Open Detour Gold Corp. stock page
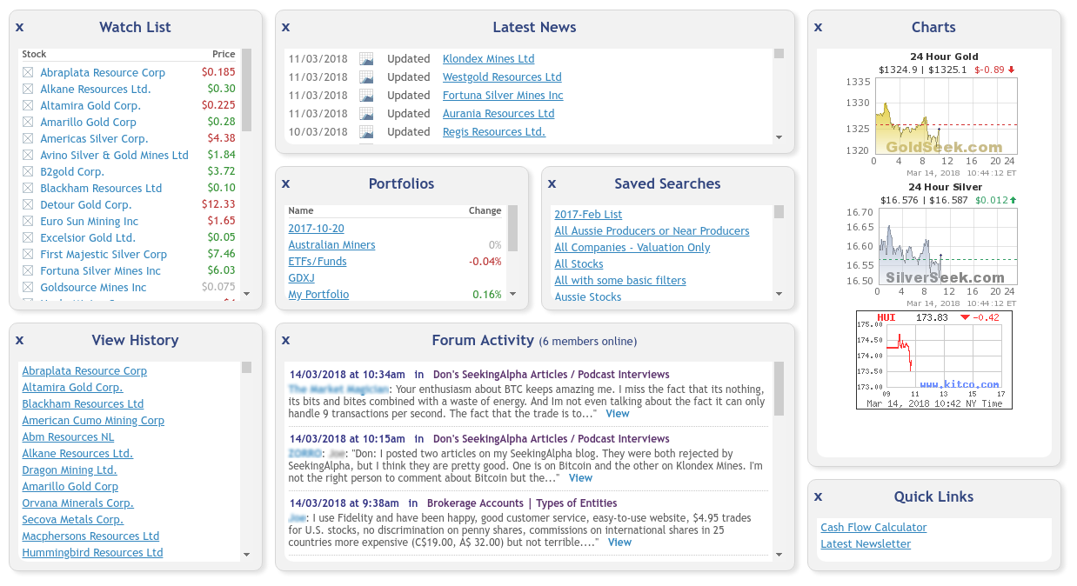Screen dimensions: 1077x586 [x=85, y=205]
